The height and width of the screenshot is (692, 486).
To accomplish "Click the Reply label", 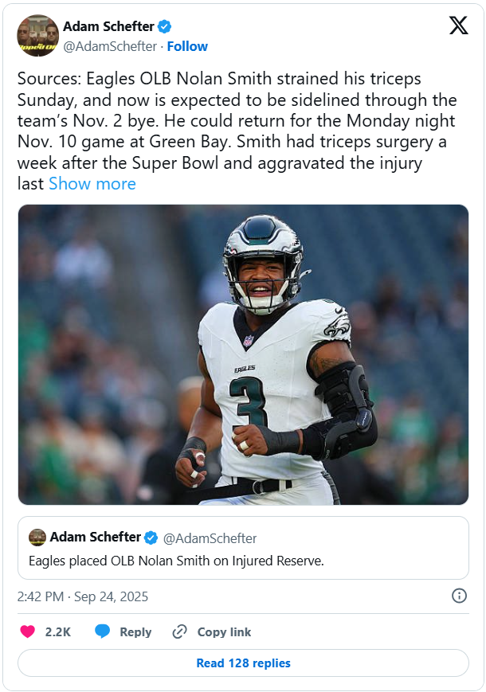I will (135, 632).
